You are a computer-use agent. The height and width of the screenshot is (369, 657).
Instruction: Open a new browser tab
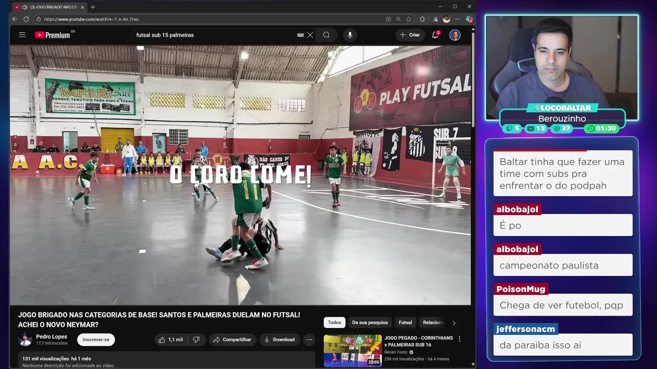(x=93, y=7)
